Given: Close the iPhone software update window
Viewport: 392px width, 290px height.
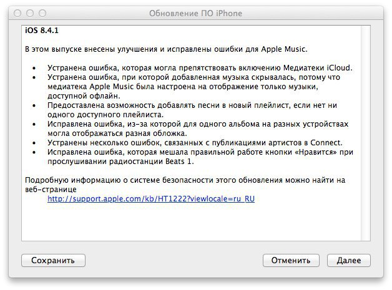Looking at the screenshot, I should pyautogui.click(x=17, y=12).
